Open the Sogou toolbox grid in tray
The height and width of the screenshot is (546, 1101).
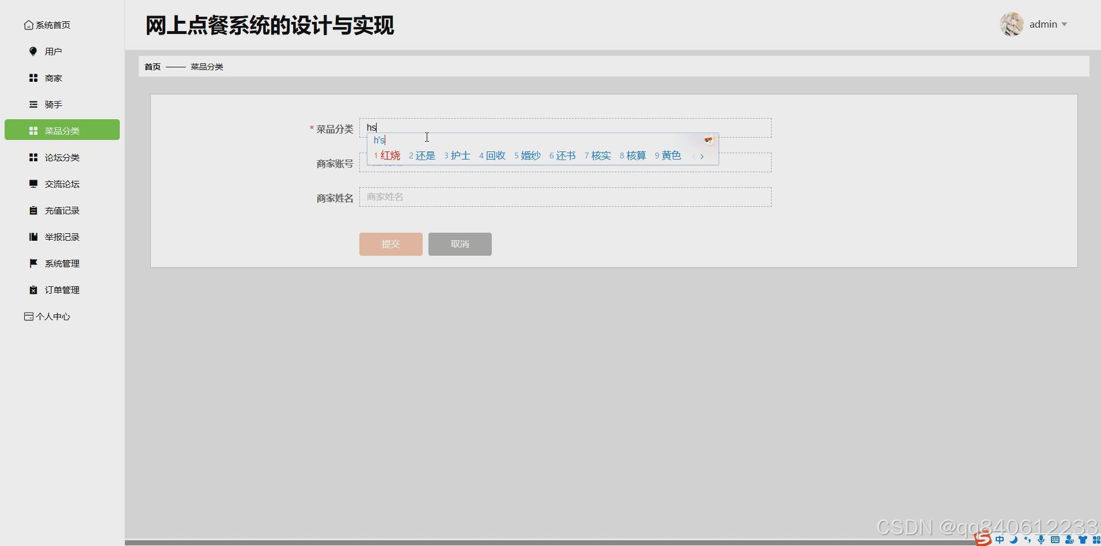1096,540
